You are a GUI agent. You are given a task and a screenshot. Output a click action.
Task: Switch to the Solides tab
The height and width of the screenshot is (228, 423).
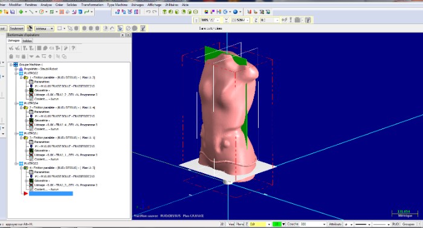pyautogui.click(x=27, y=41)
